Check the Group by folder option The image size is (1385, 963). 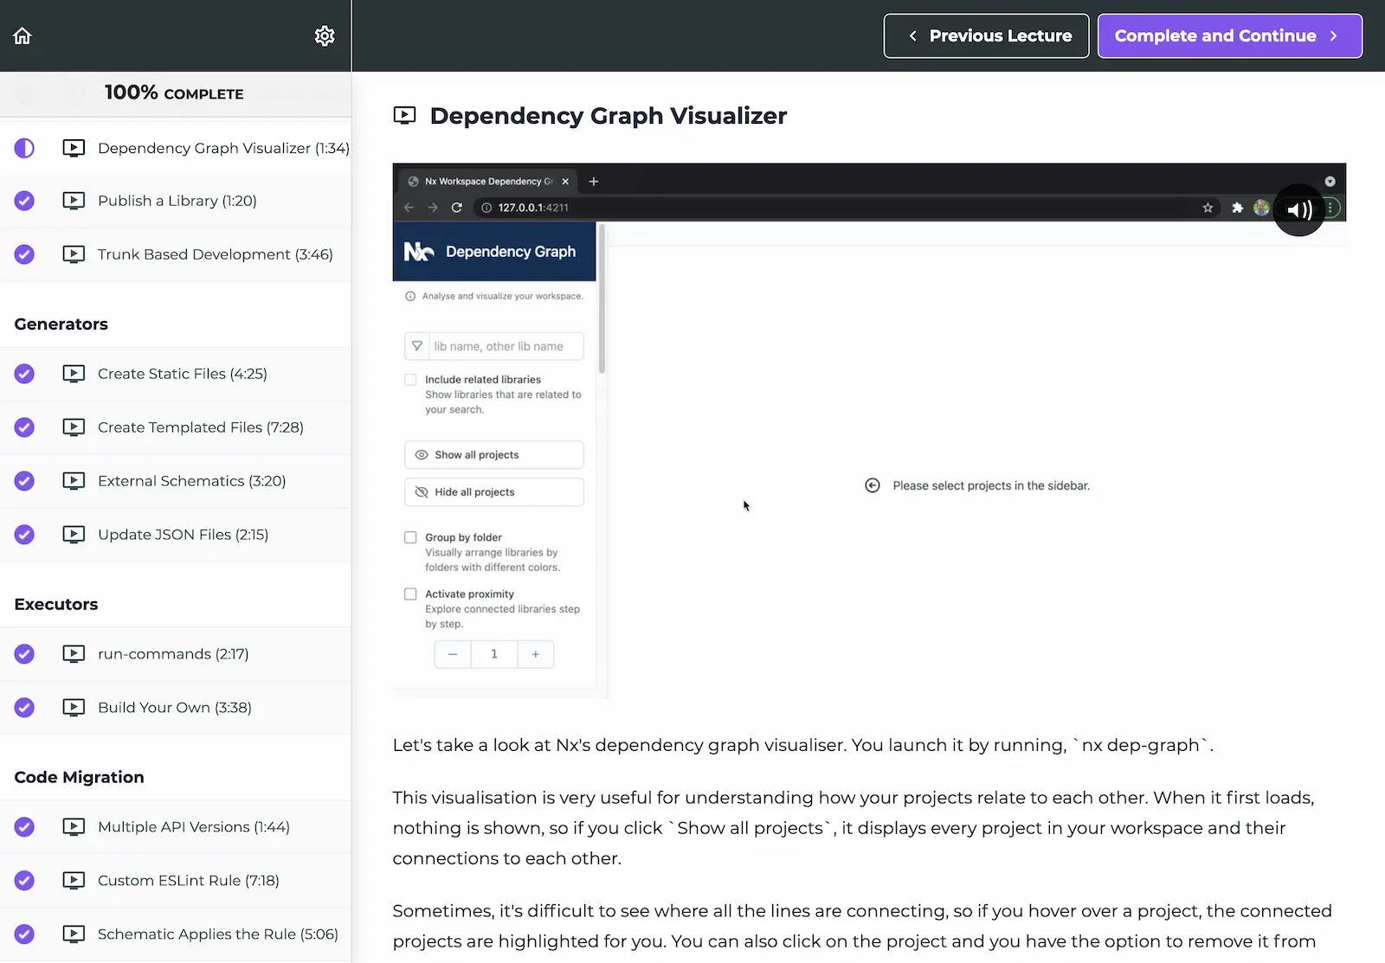click(410, 537)
